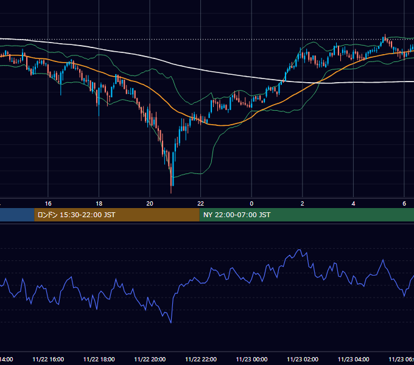Click the 4 hour label on the upper time axis

click(353, 204)
